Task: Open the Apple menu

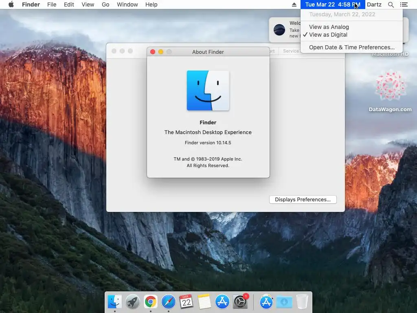Action: 11,4
